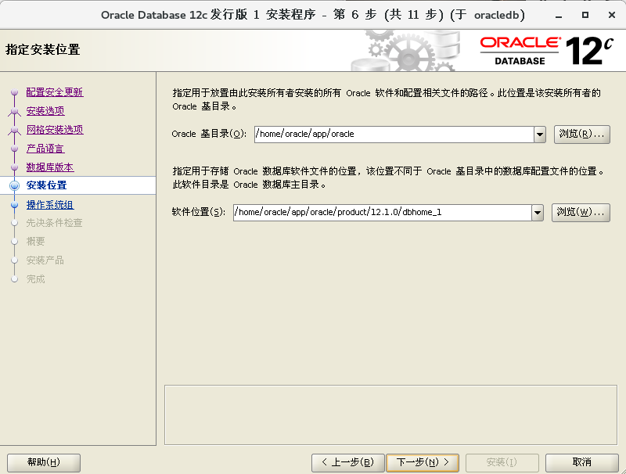
Task: Click the Oracle 基目录(O) label
Action: click(209, 134)
